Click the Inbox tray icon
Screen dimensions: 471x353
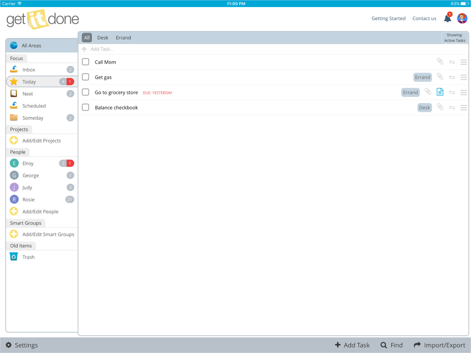pyautogui.click(x=14, y=69)
